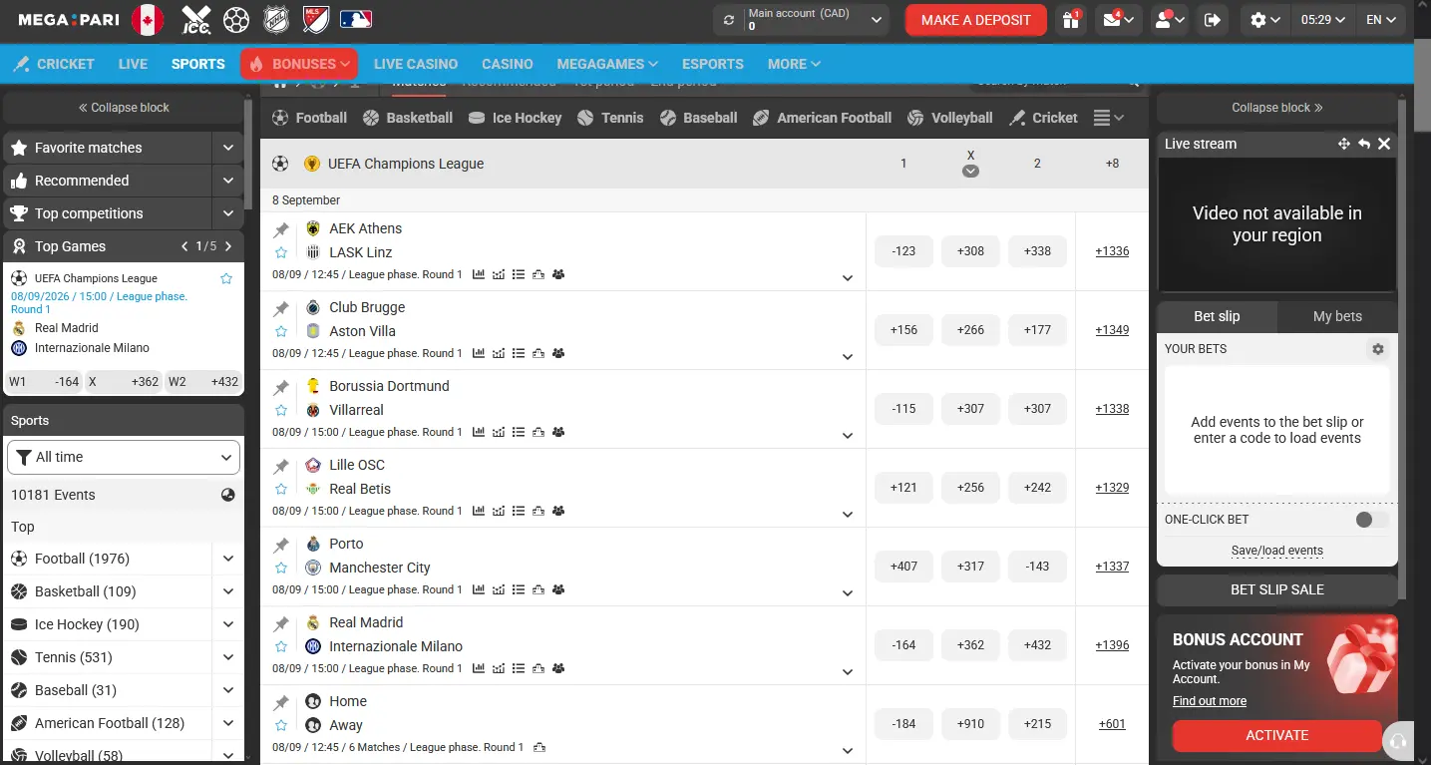Click MAKE A DEPOSIT button

click(x=976, y=20)
